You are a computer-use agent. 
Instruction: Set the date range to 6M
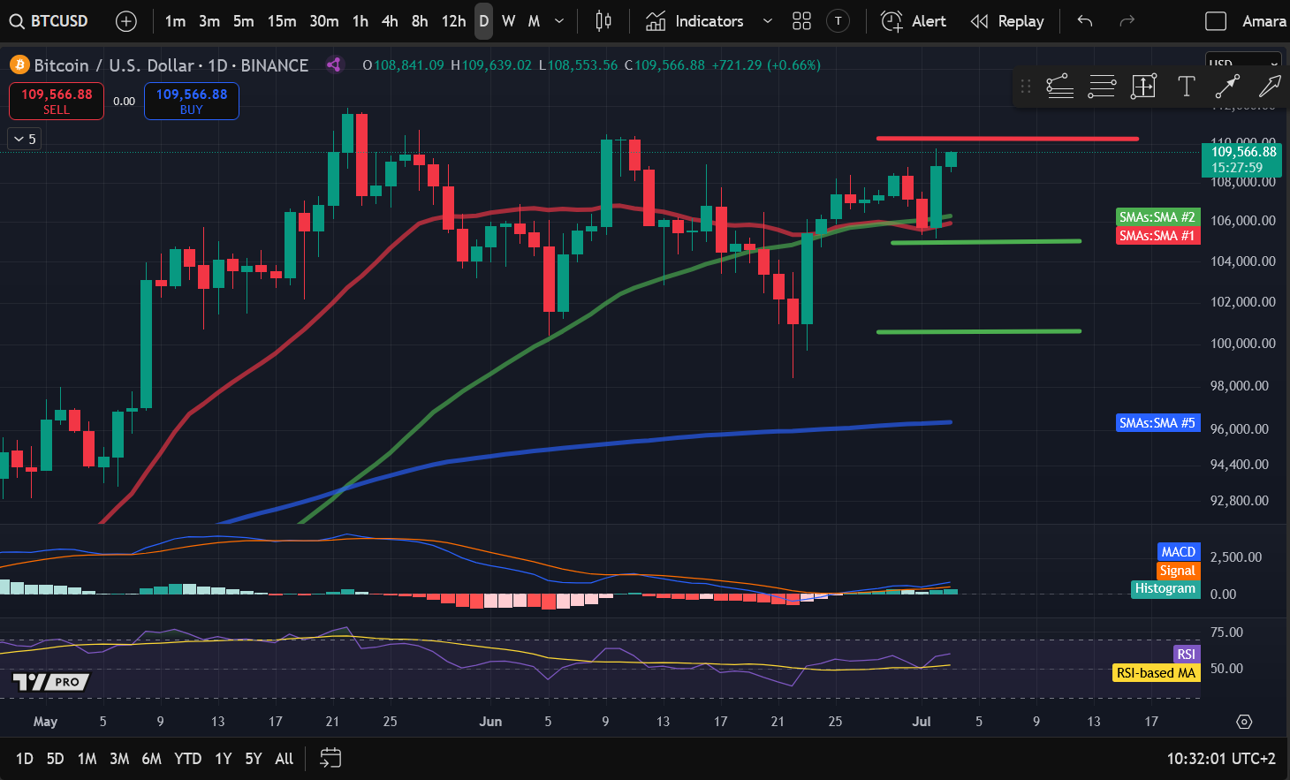[x=152, y=759]
